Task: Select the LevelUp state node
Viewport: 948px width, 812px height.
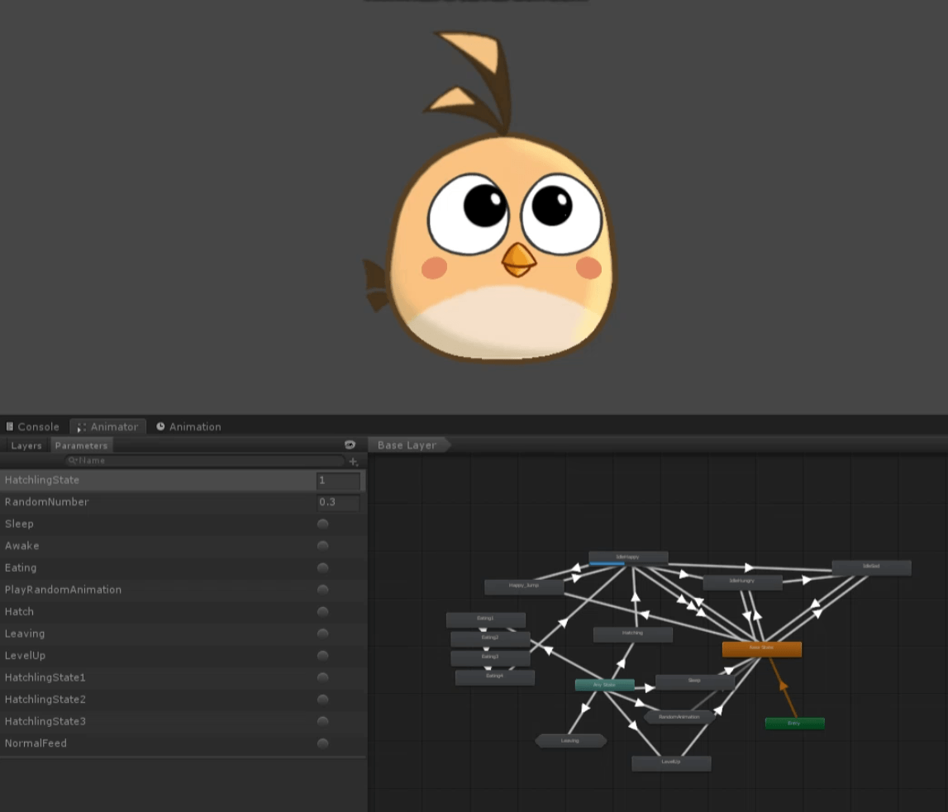Action: 670,762
